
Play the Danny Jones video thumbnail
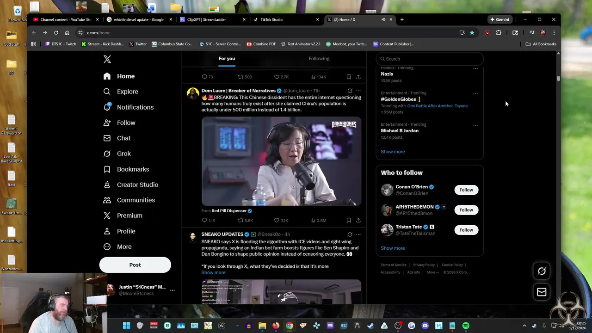point(281,161)
